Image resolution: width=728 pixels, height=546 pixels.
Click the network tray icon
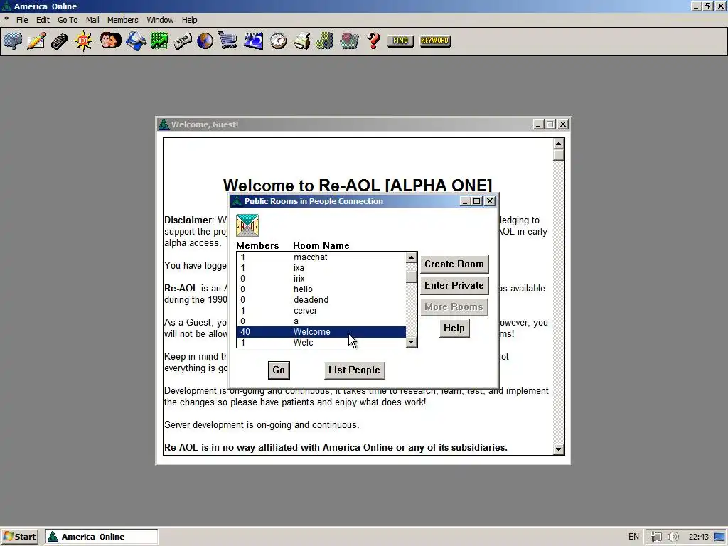coord(655,537)
